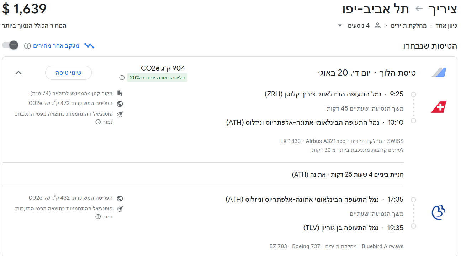Click info icon under SWISS contrail potential
466x256 pixels.
pyautogui.click(x=98, y=122)
